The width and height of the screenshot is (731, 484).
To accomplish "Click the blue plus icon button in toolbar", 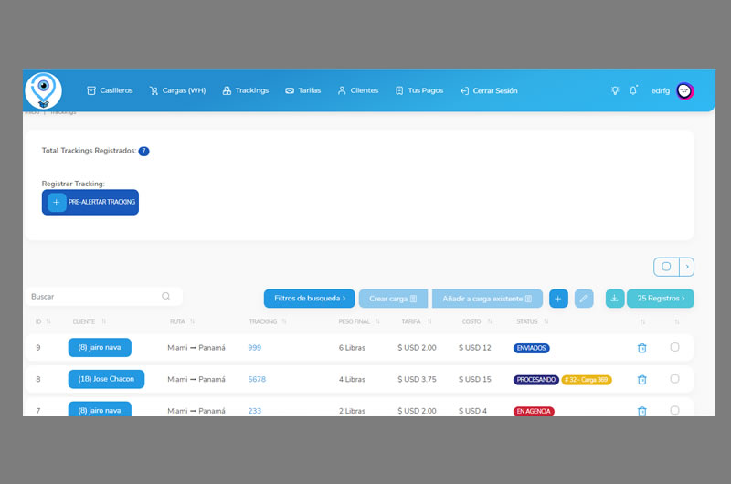I will tap(558, 299).
